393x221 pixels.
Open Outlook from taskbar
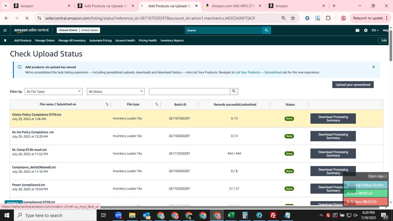point(146,215)
